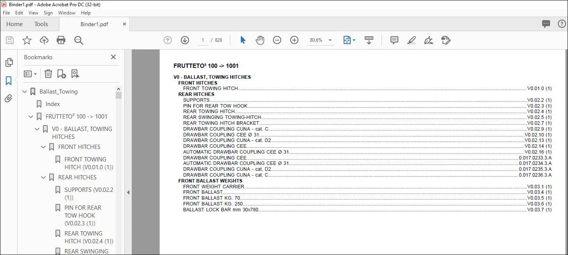Open the Sign menu
Image resolution: width=568 pixels, height=255 pixels.
coord(48,13)
